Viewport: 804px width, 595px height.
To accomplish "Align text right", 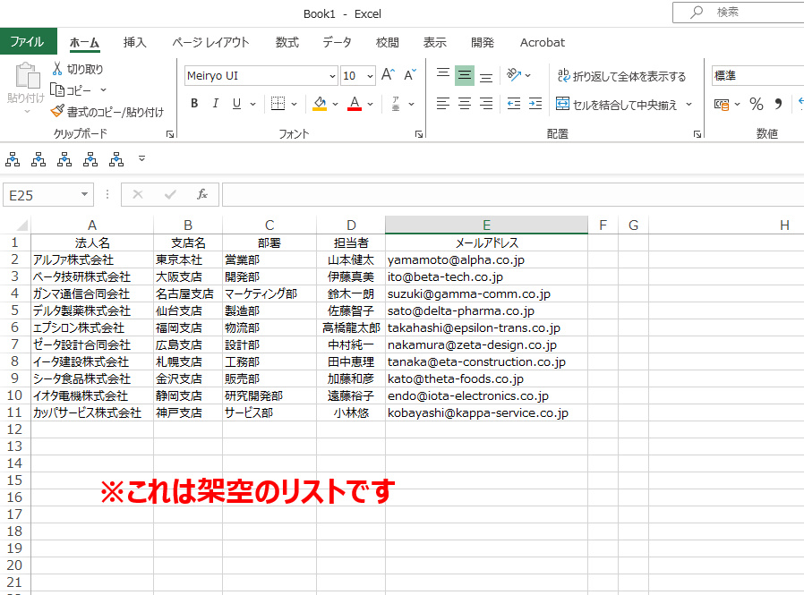I will coord(486,104).
